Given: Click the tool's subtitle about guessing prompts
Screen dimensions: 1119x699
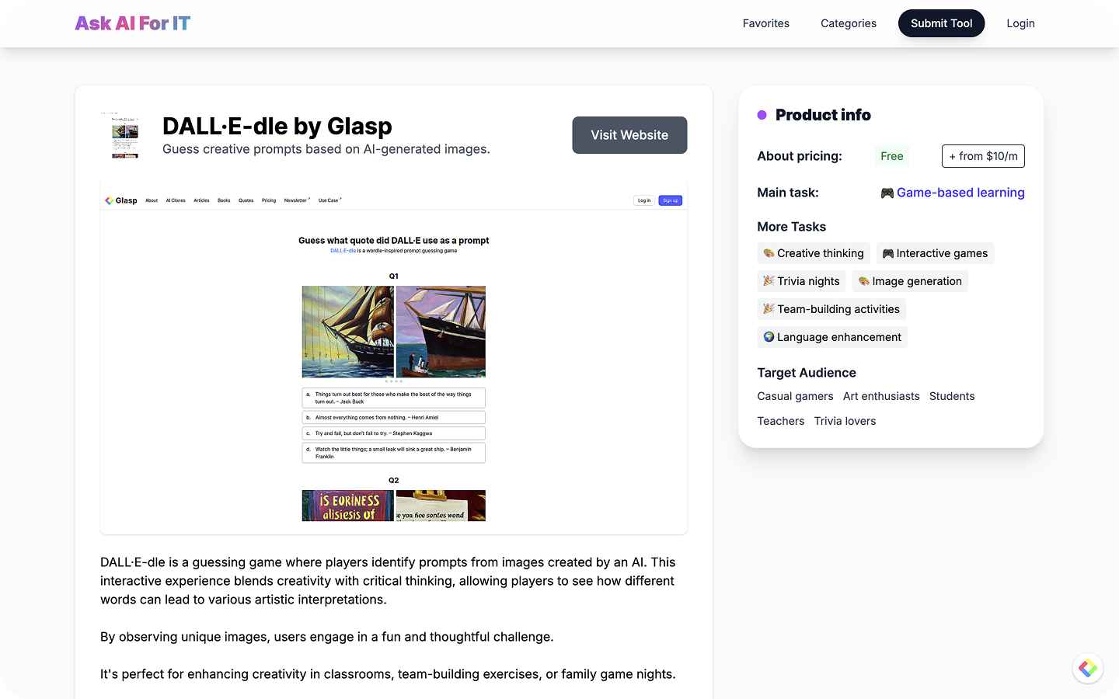Looking at the screenshot, I should (326, 149).
